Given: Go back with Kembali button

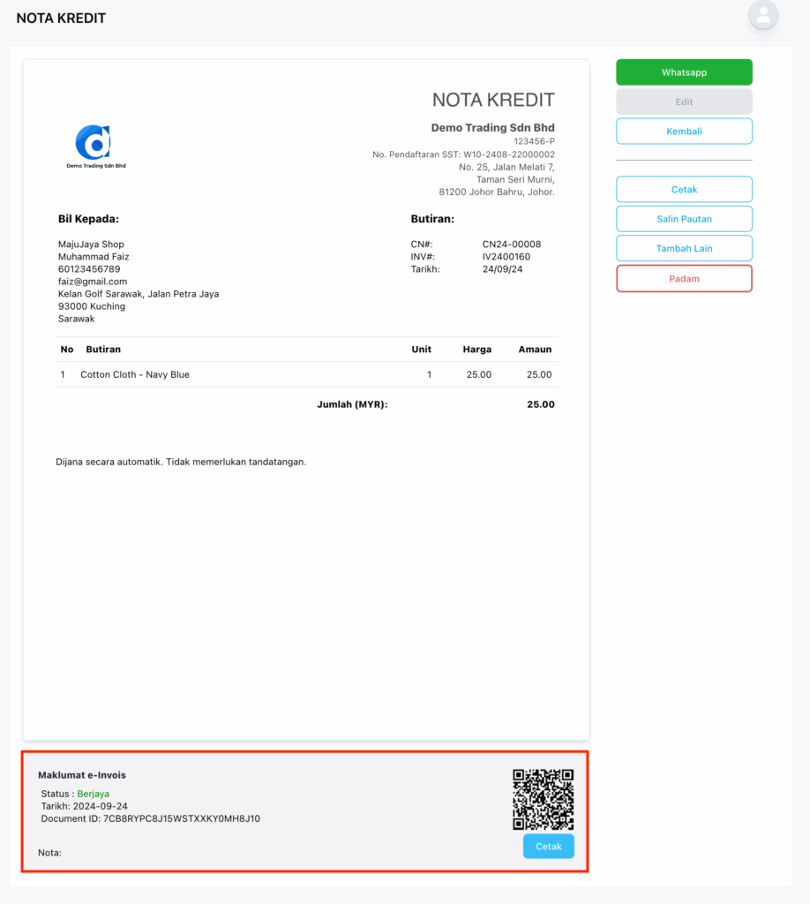Looking at the screenshot, I should coord(684,131).
